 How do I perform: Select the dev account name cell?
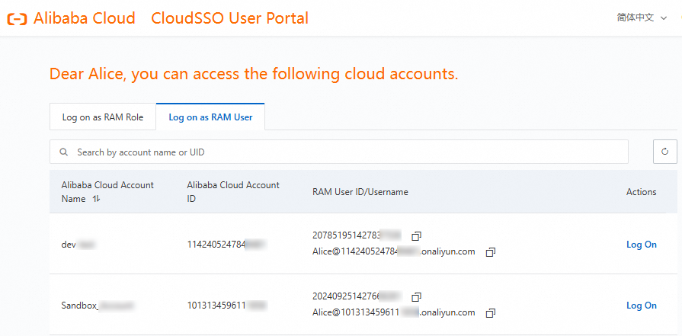point(78,245)
